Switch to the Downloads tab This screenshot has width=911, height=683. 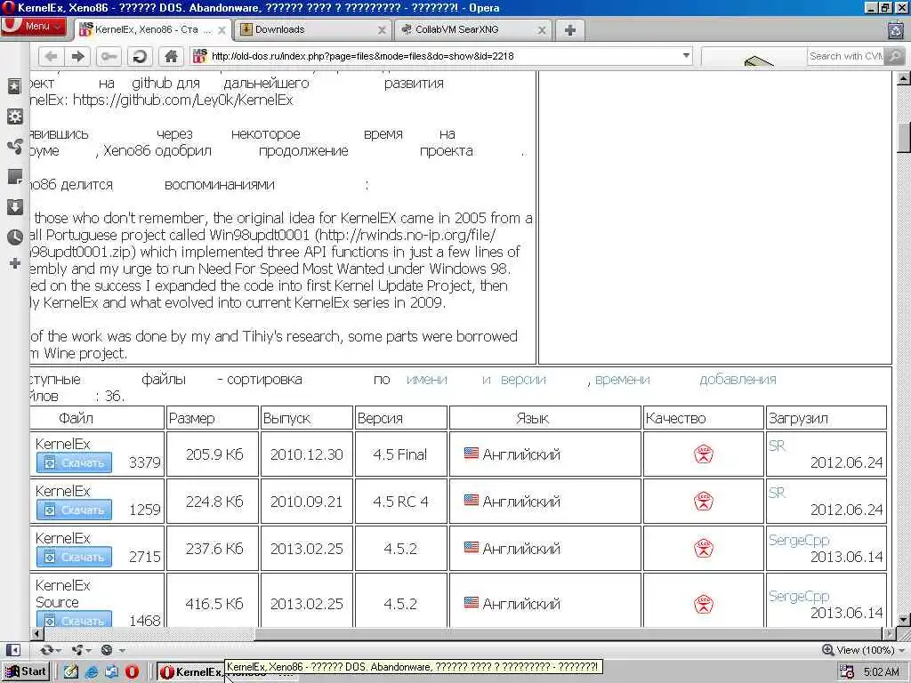click(x=312, y=29)
